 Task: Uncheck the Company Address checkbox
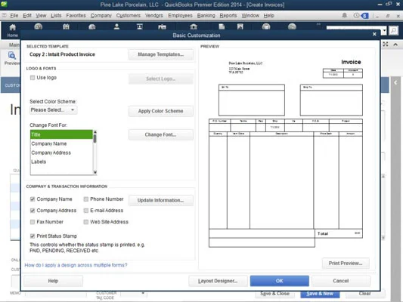pos(33,211)
